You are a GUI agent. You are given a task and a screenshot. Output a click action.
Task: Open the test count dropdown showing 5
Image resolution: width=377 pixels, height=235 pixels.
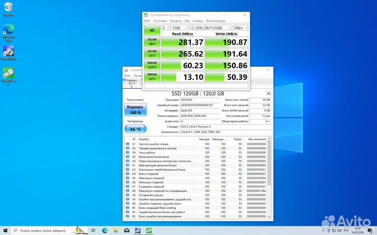(x=165, y=28)
